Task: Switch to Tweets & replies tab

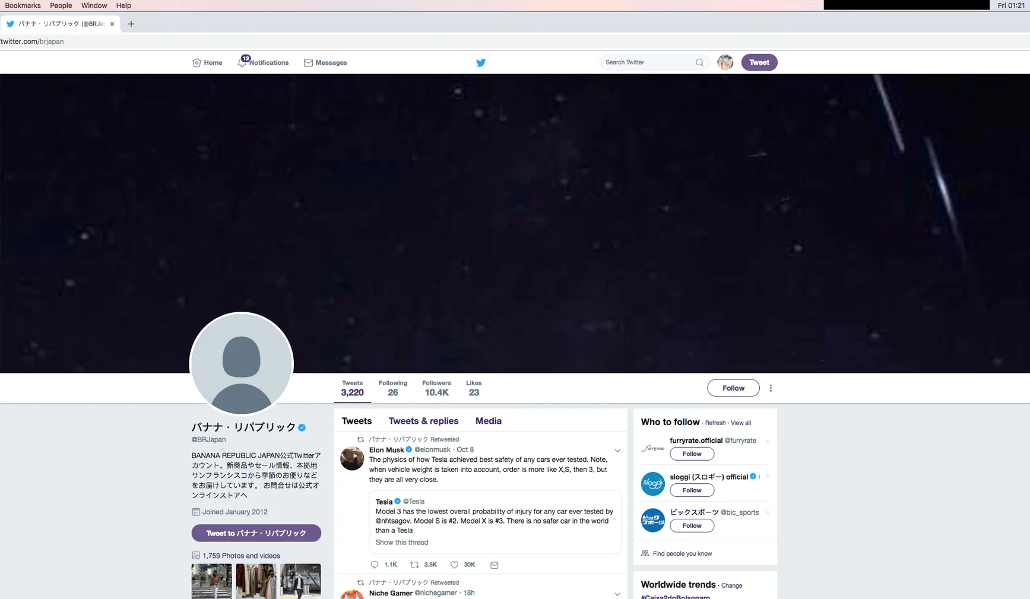Action: [423, 421]
